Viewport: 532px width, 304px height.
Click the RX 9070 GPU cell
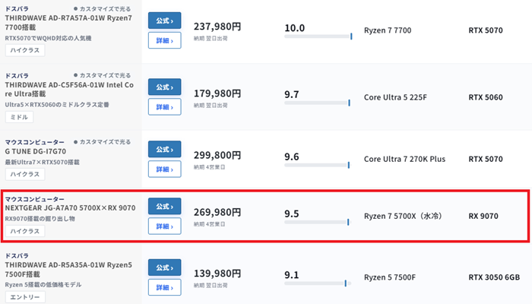point(483,216)
